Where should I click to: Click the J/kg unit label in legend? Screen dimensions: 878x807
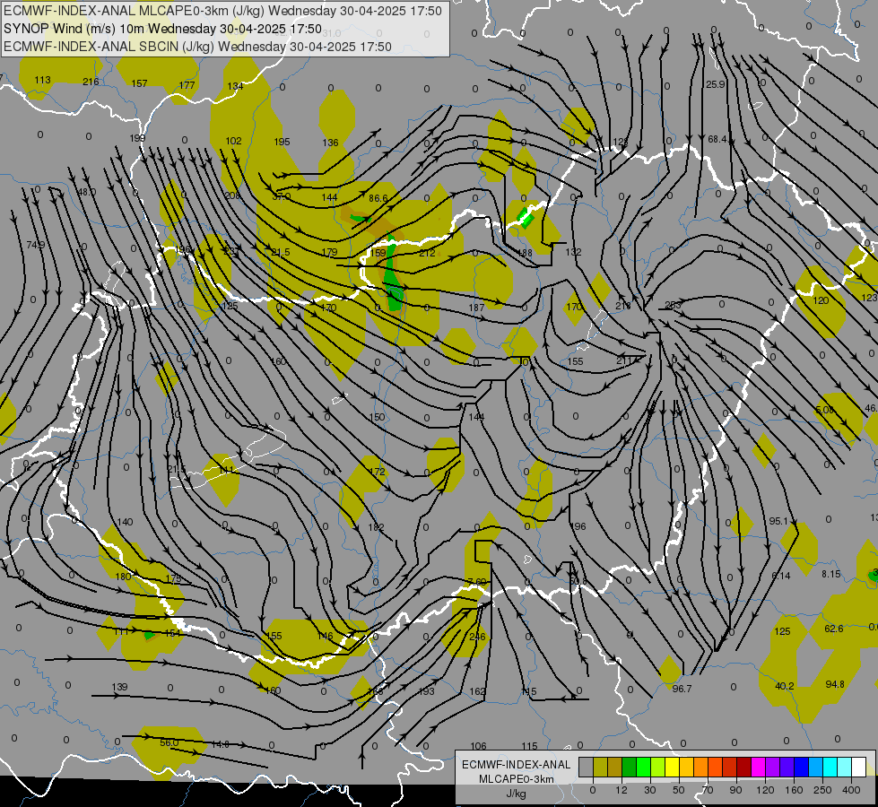pos(516,794)
